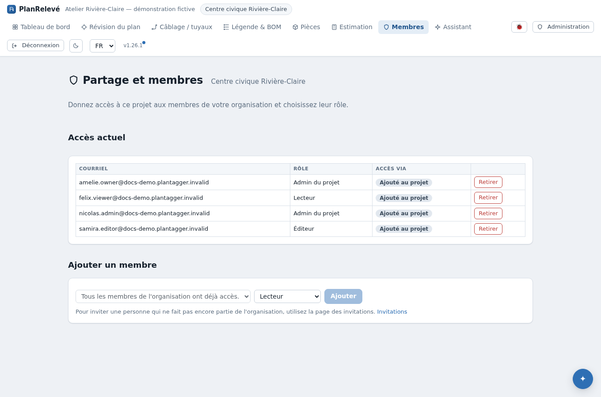Open the FR language dropdown
The height and width of the screenshot is (397, 601).
(103, 46)
